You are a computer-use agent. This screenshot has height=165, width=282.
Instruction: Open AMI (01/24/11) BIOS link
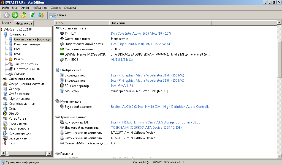click(x=122, y=60)
